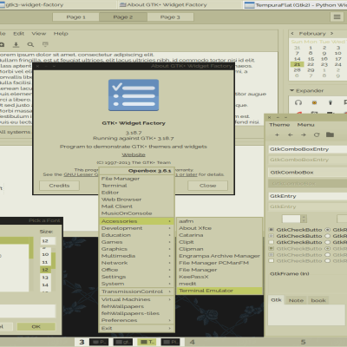The image size is (347, 347).
Task: Switch to highlighted taskbar item 'T..'
Action: coord(147,342)
